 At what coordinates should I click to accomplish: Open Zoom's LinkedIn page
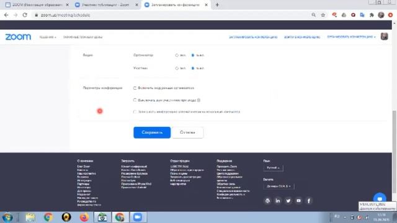(278, 201)
